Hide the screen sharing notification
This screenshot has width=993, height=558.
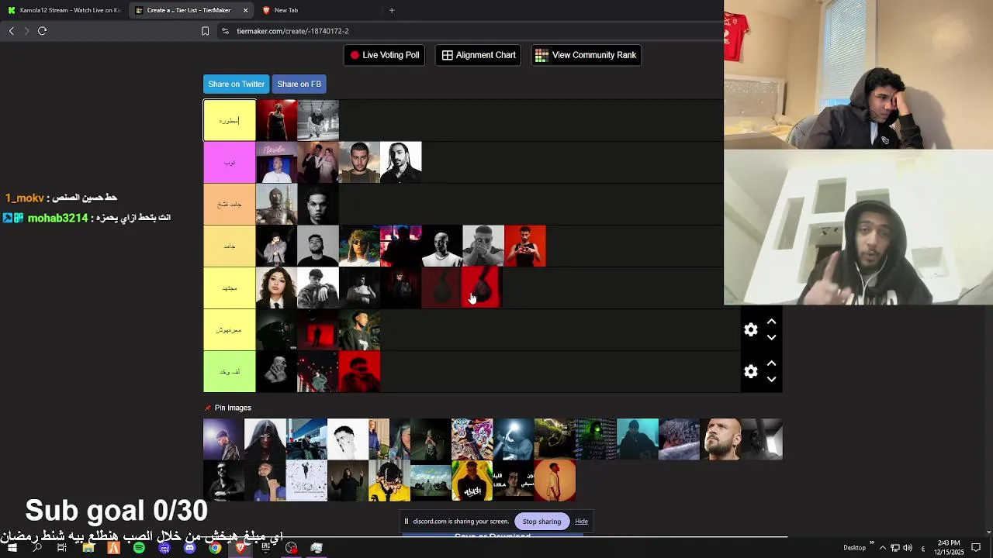(x=581, y=522)
